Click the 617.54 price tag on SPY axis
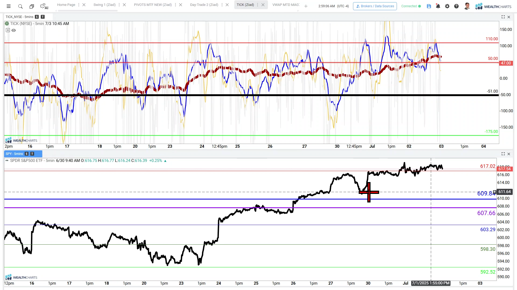This screenshot has width=517, height=290. click(x=504, y=169)
